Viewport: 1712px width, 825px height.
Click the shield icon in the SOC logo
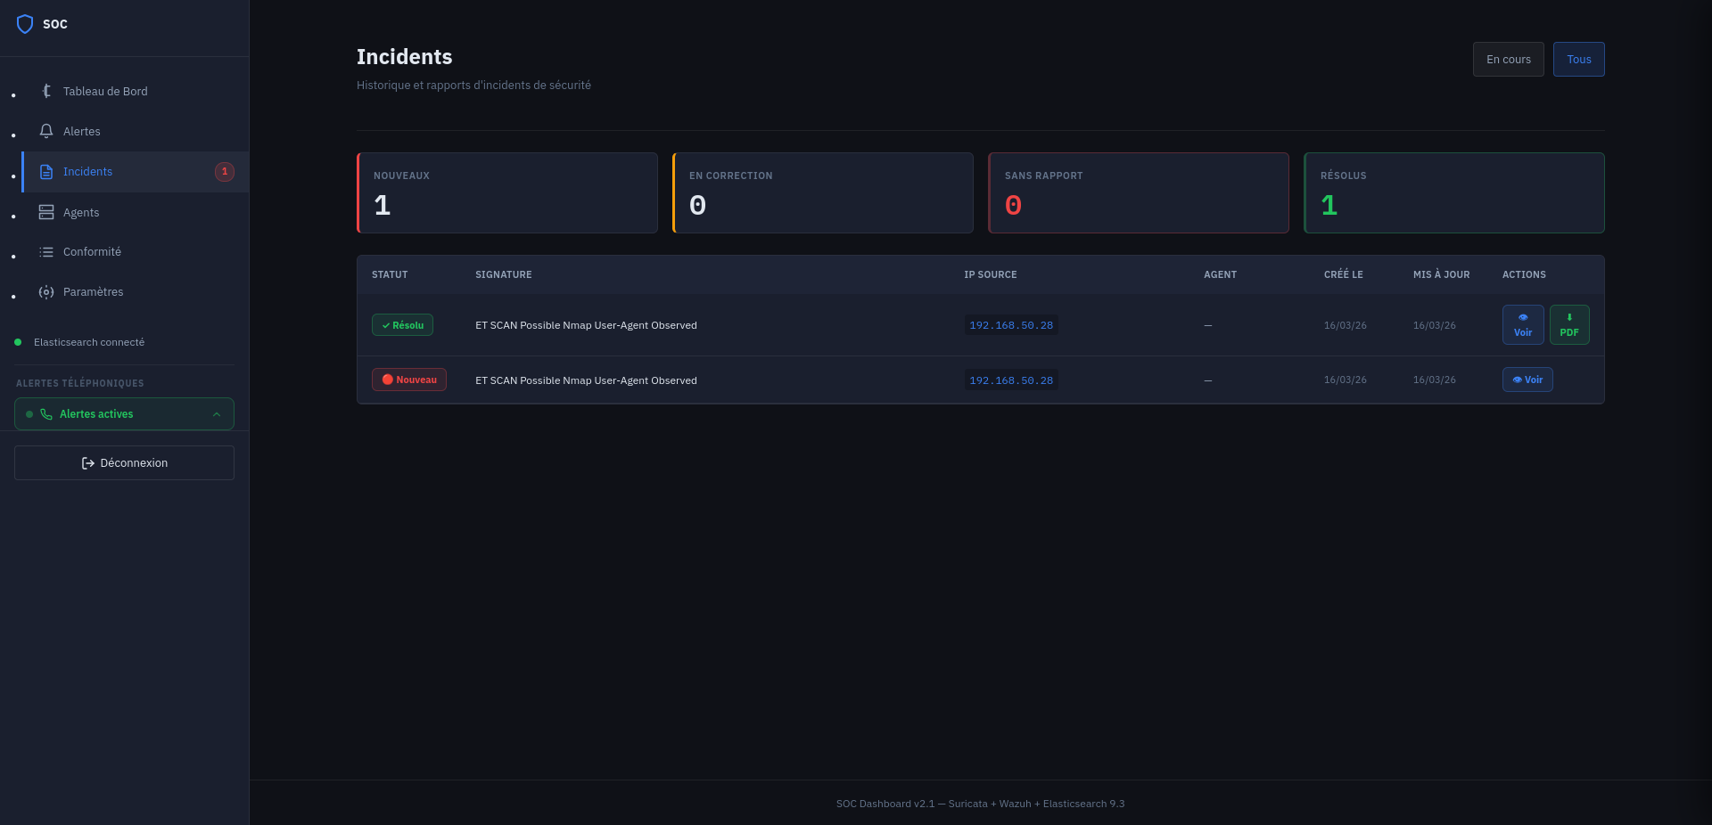pos(25,23)
